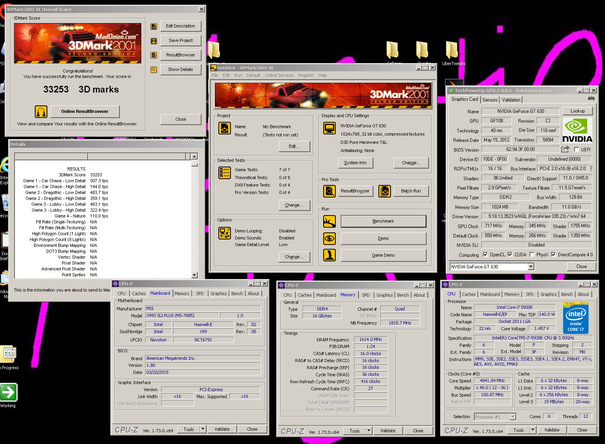Click the Batch Run button
Screen dimensions: 605x444
[x=411, y=191]
